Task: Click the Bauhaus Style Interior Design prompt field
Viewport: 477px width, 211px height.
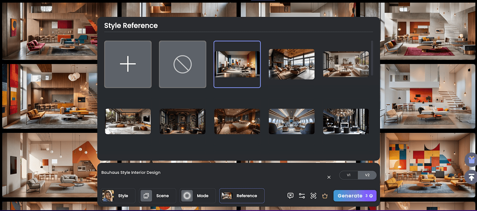Action: 193,173
